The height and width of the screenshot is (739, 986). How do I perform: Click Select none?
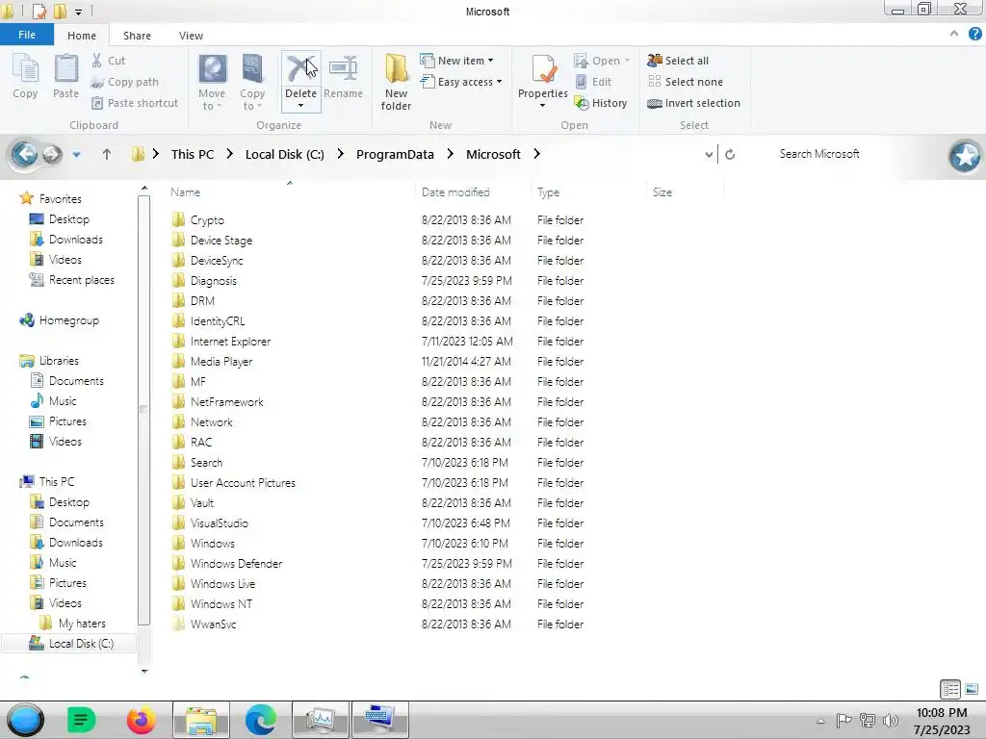pyautogui.click(x=686, y=82)
